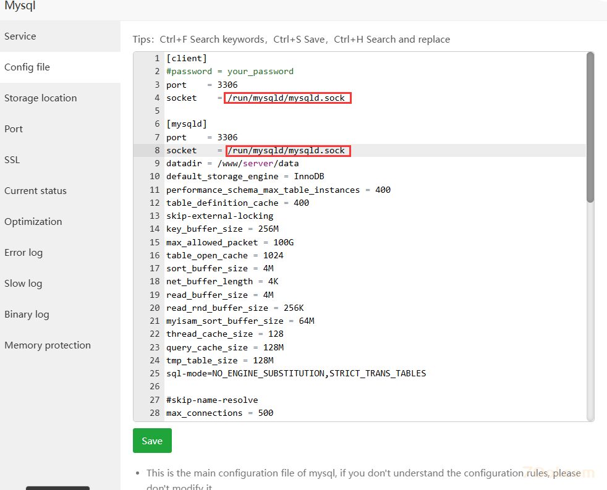Image resolution: width=607 pixels, height=490 pixels.
Task: Click max_connections = 500 line
Action: click(220, 413)
